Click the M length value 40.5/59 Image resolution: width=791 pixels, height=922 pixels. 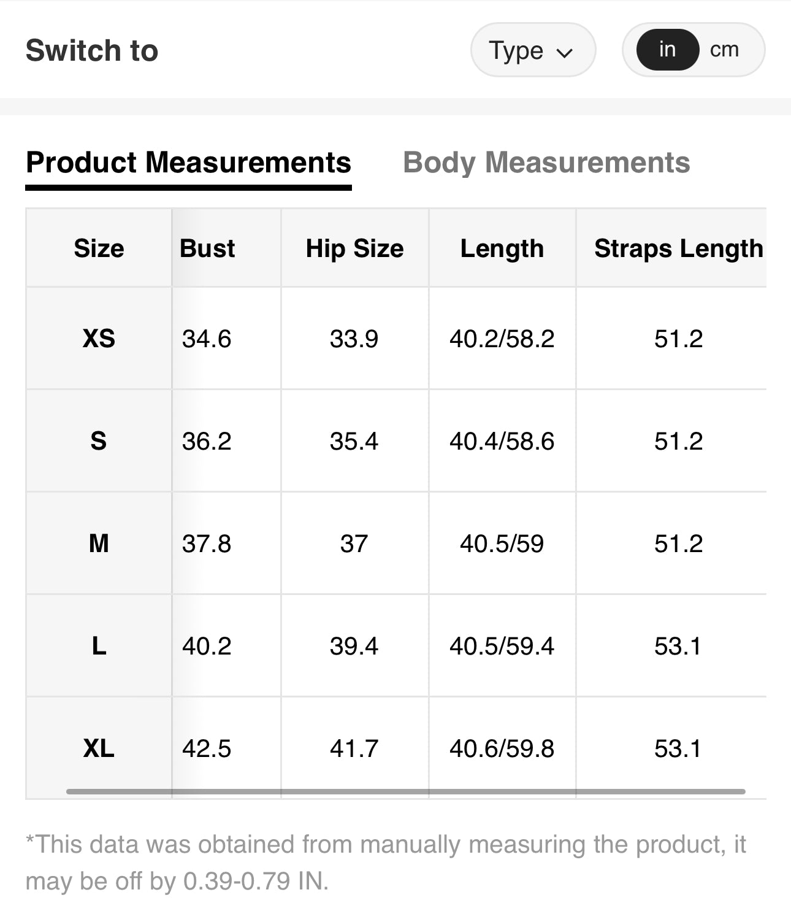coord(502,544)
